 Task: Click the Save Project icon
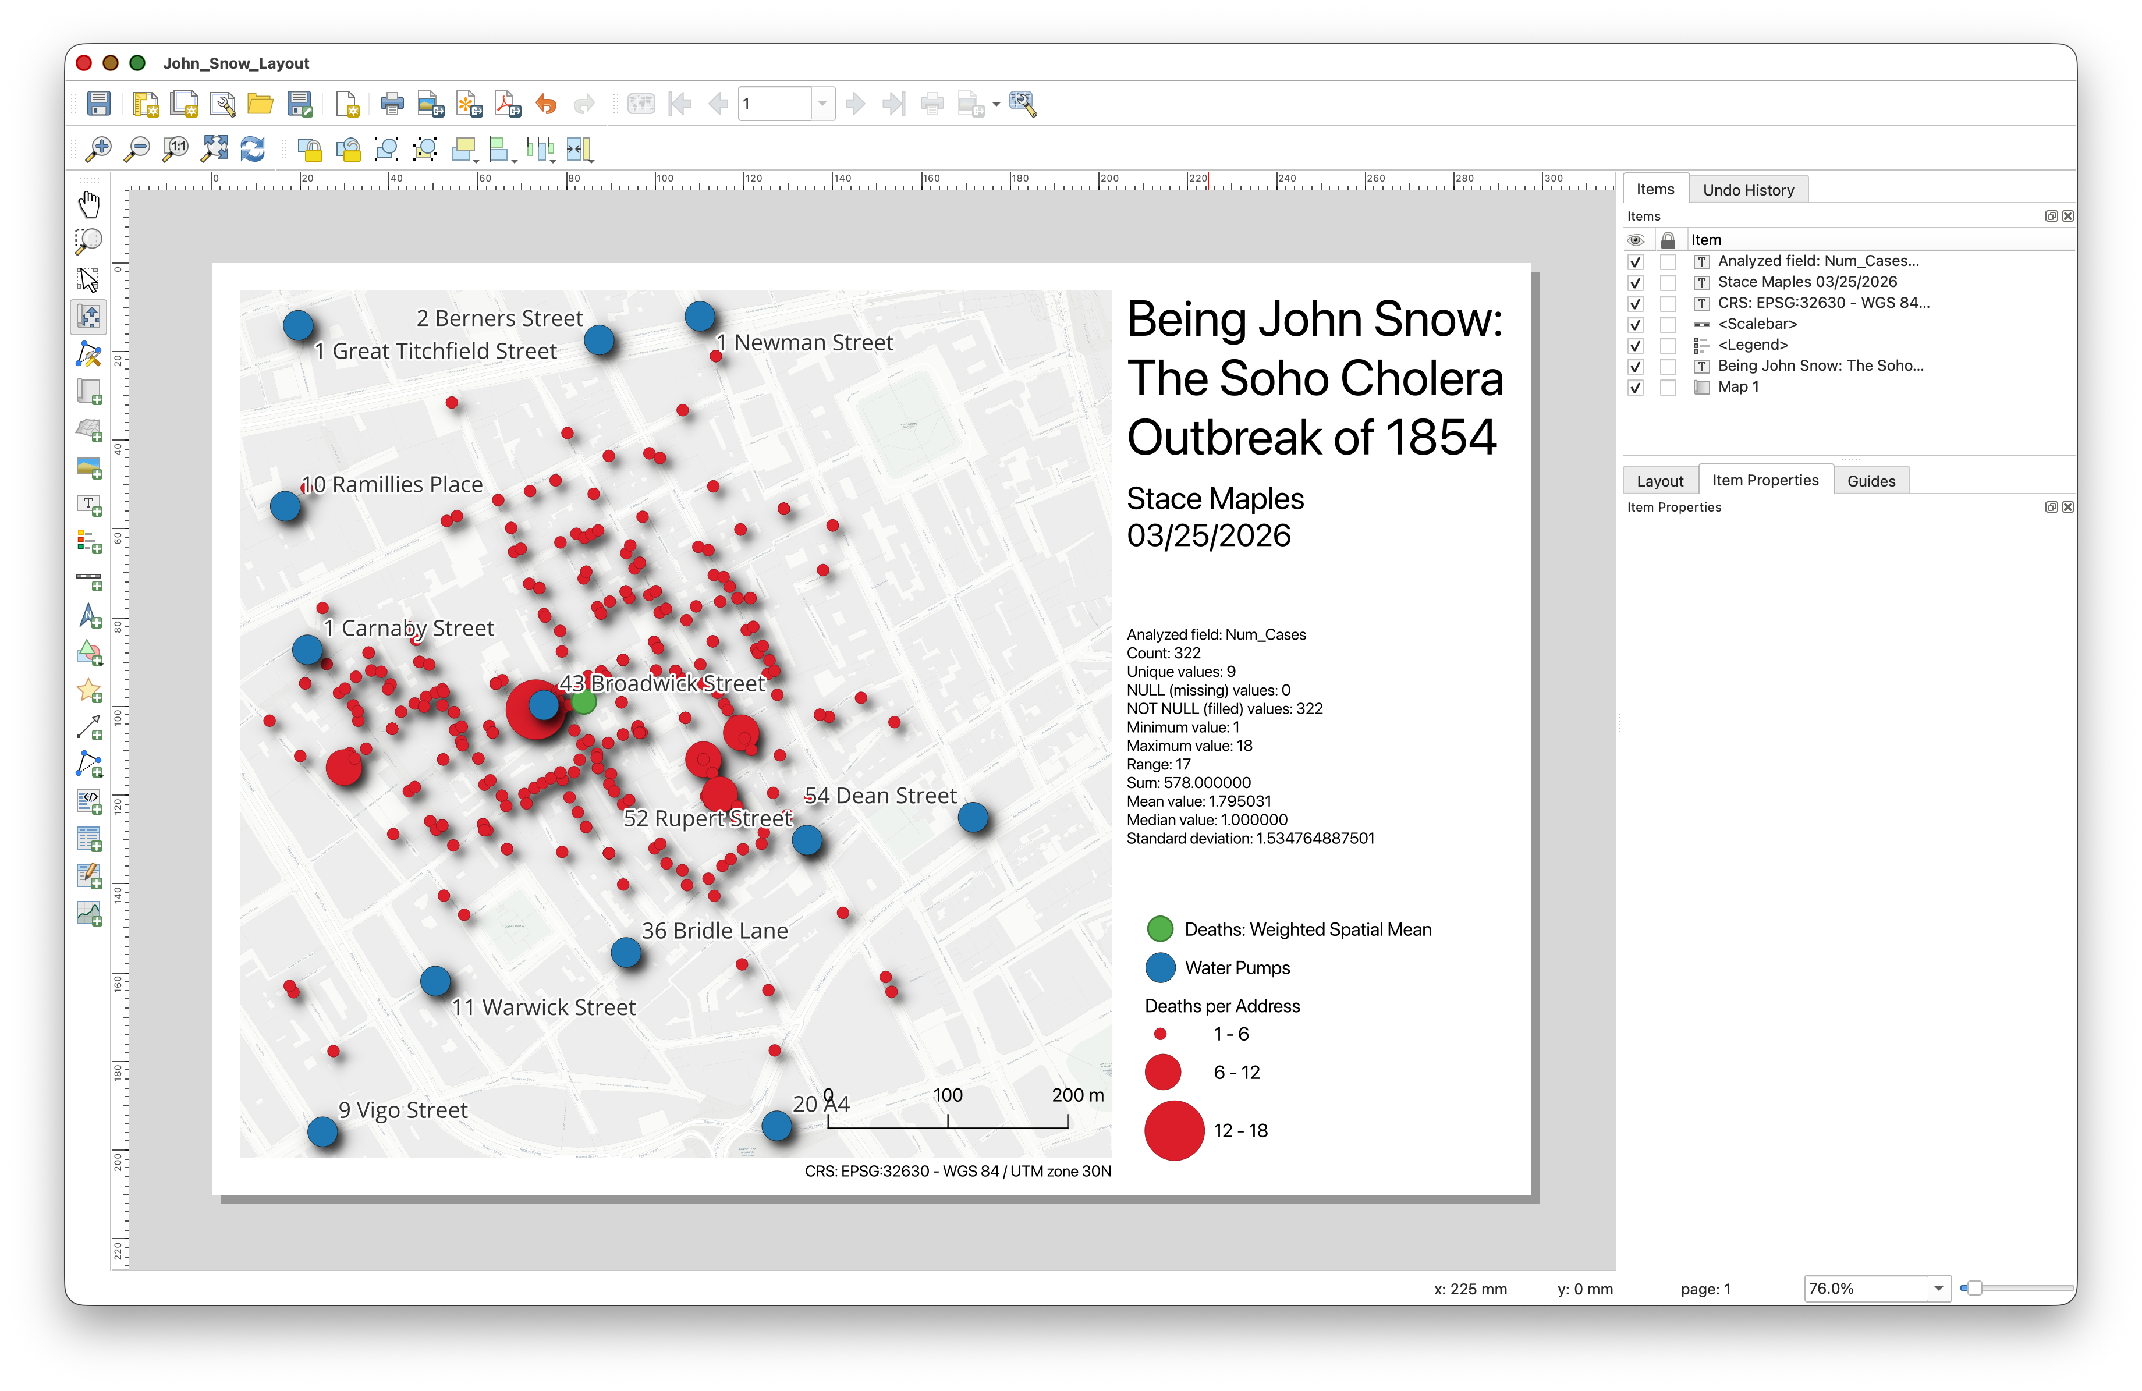98,104
